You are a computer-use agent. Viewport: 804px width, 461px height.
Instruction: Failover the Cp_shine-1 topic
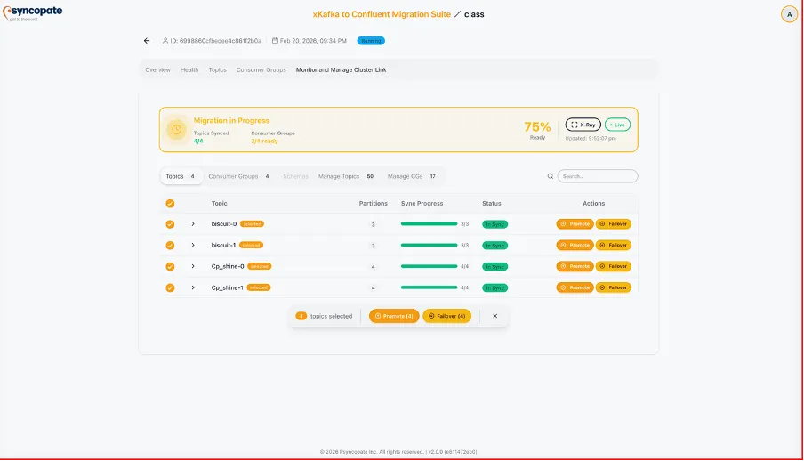coord(614,287)
